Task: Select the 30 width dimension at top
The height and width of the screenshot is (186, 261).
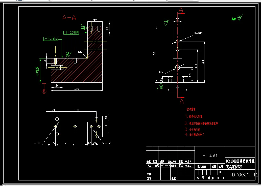Action: 178,19
